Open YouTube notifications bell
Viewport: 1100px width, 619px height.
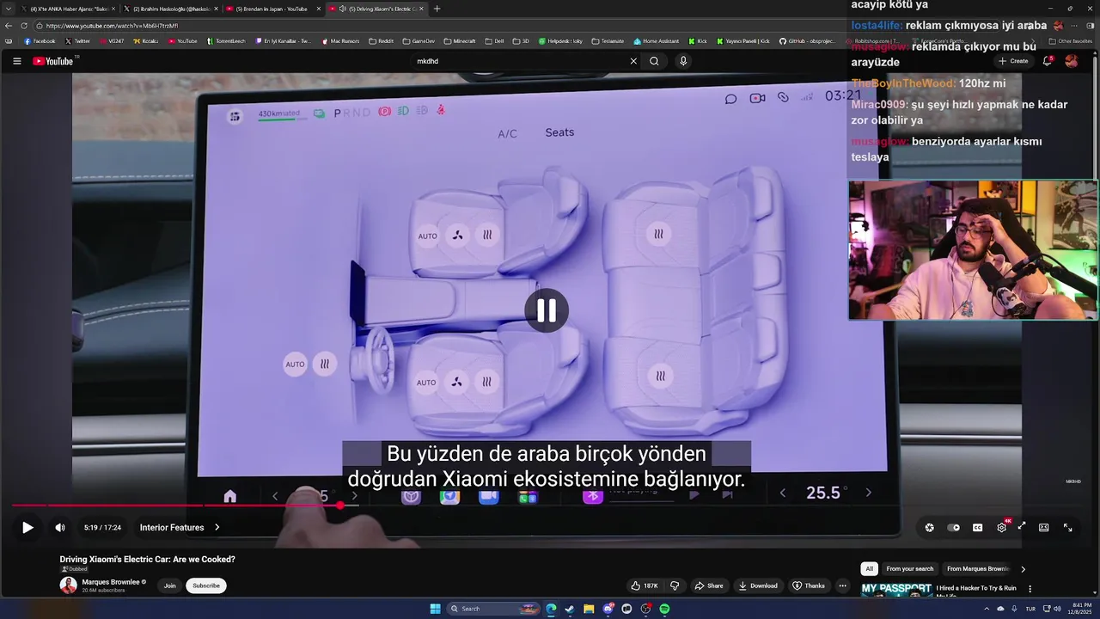click(x=1047, y=61)
